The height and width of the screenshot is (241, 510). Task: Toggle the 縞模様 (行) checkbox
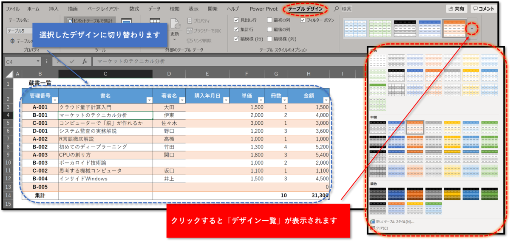coord(237,39)
